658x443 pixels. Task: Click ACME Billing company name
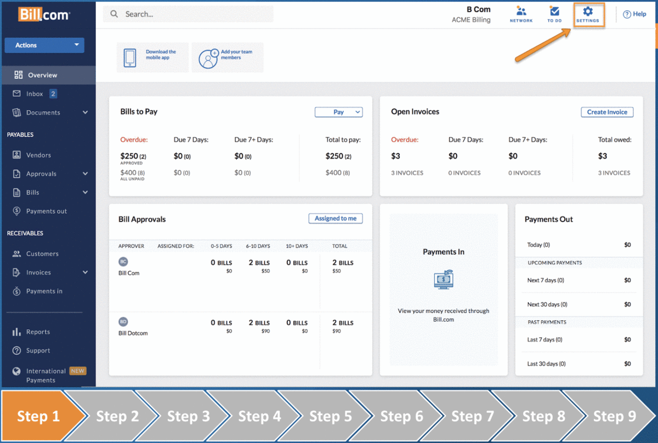tap(471, 20)
